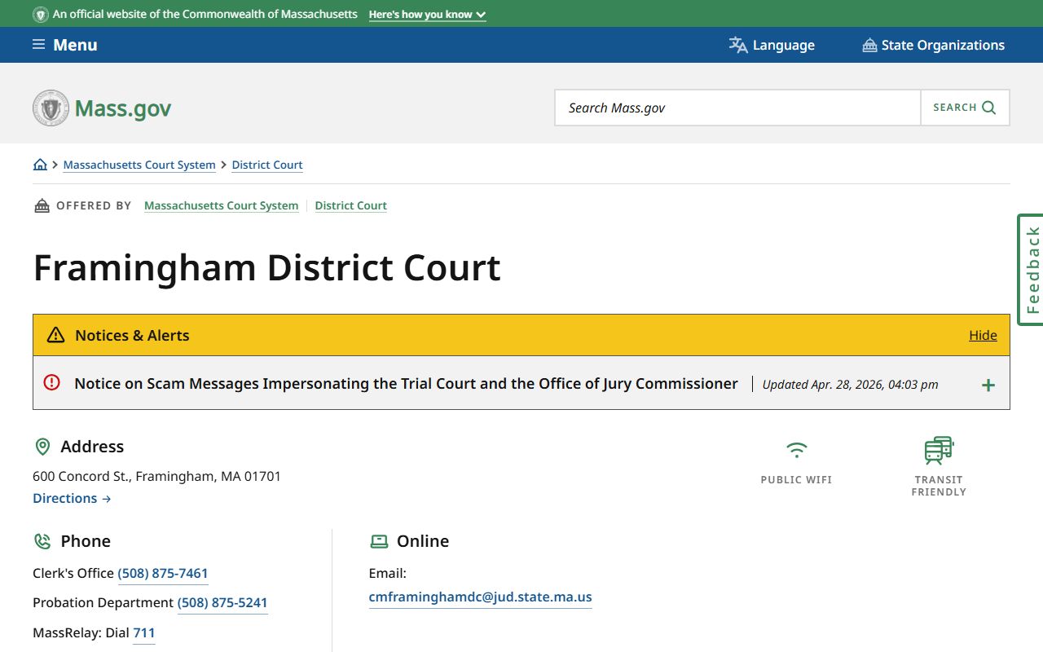The image size is (1043, 652).
Task: Click the State Organizations building icon
Action: click(869, 46)
